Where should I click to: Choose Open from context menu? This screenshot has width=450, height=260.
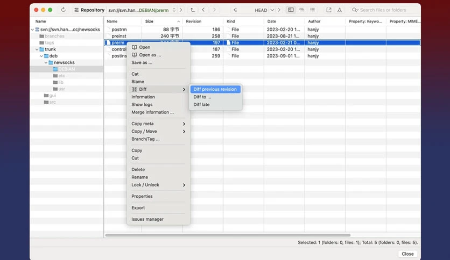[x=158, y=47]
